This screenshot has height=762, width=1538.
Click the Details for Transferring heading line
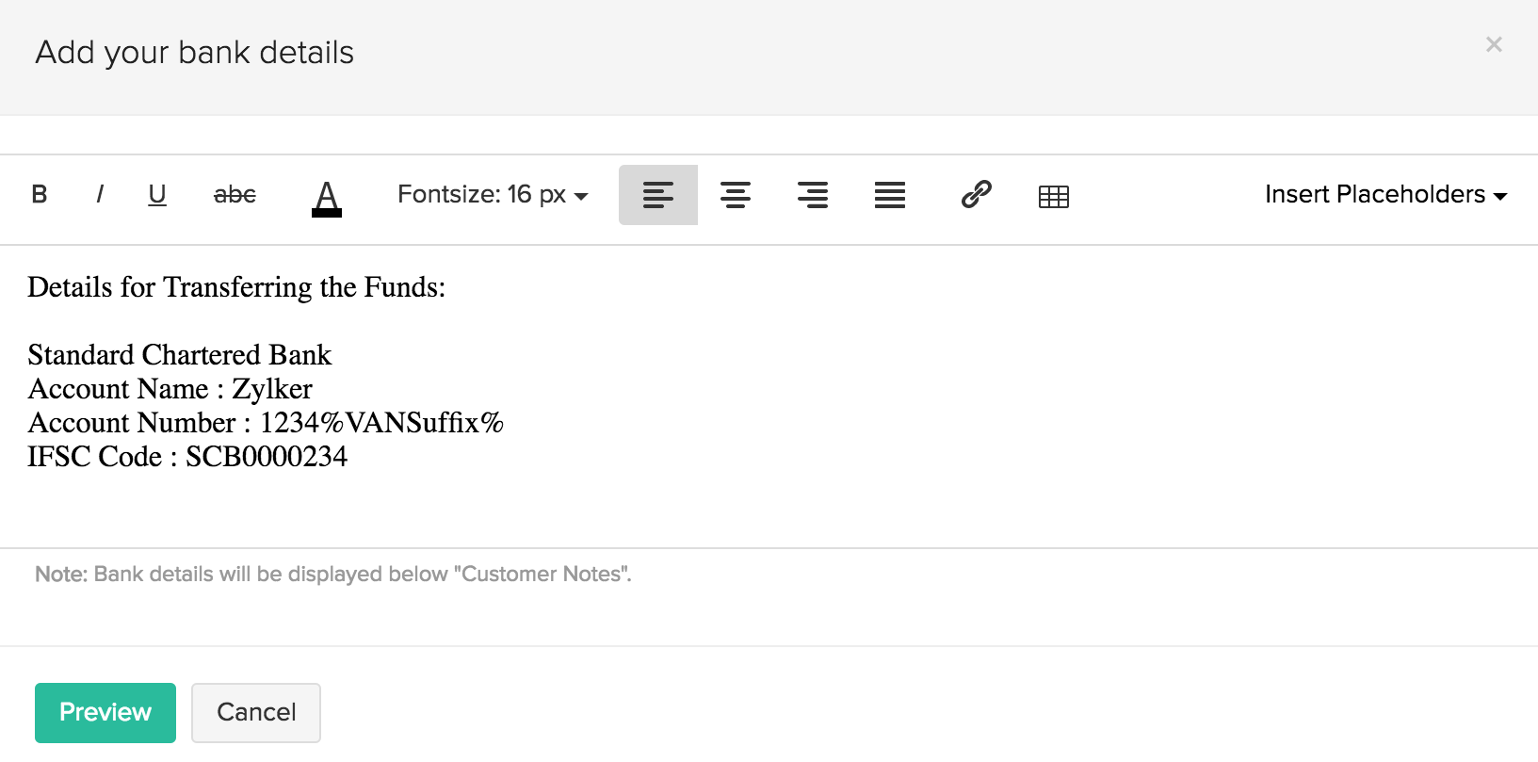tap(236, 287)
